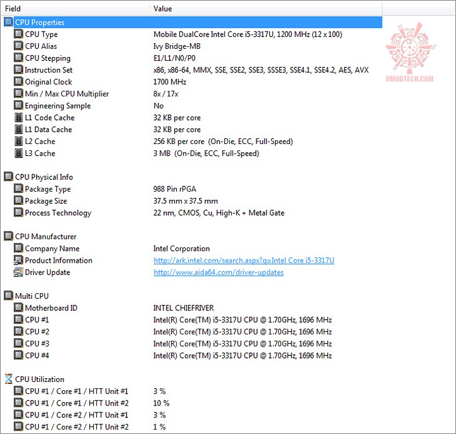Click the CPU Physical Info section icon
The width and height of the screenshot is (456, 434).
8,176
